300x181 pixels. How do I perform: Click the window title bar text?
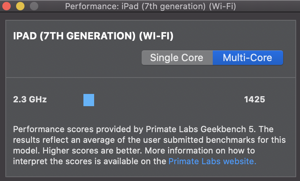pyautogui.click(x=150, y=6)
